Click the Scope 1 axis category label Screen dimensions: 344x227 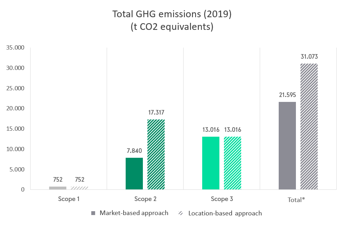[x=69, y=199]
